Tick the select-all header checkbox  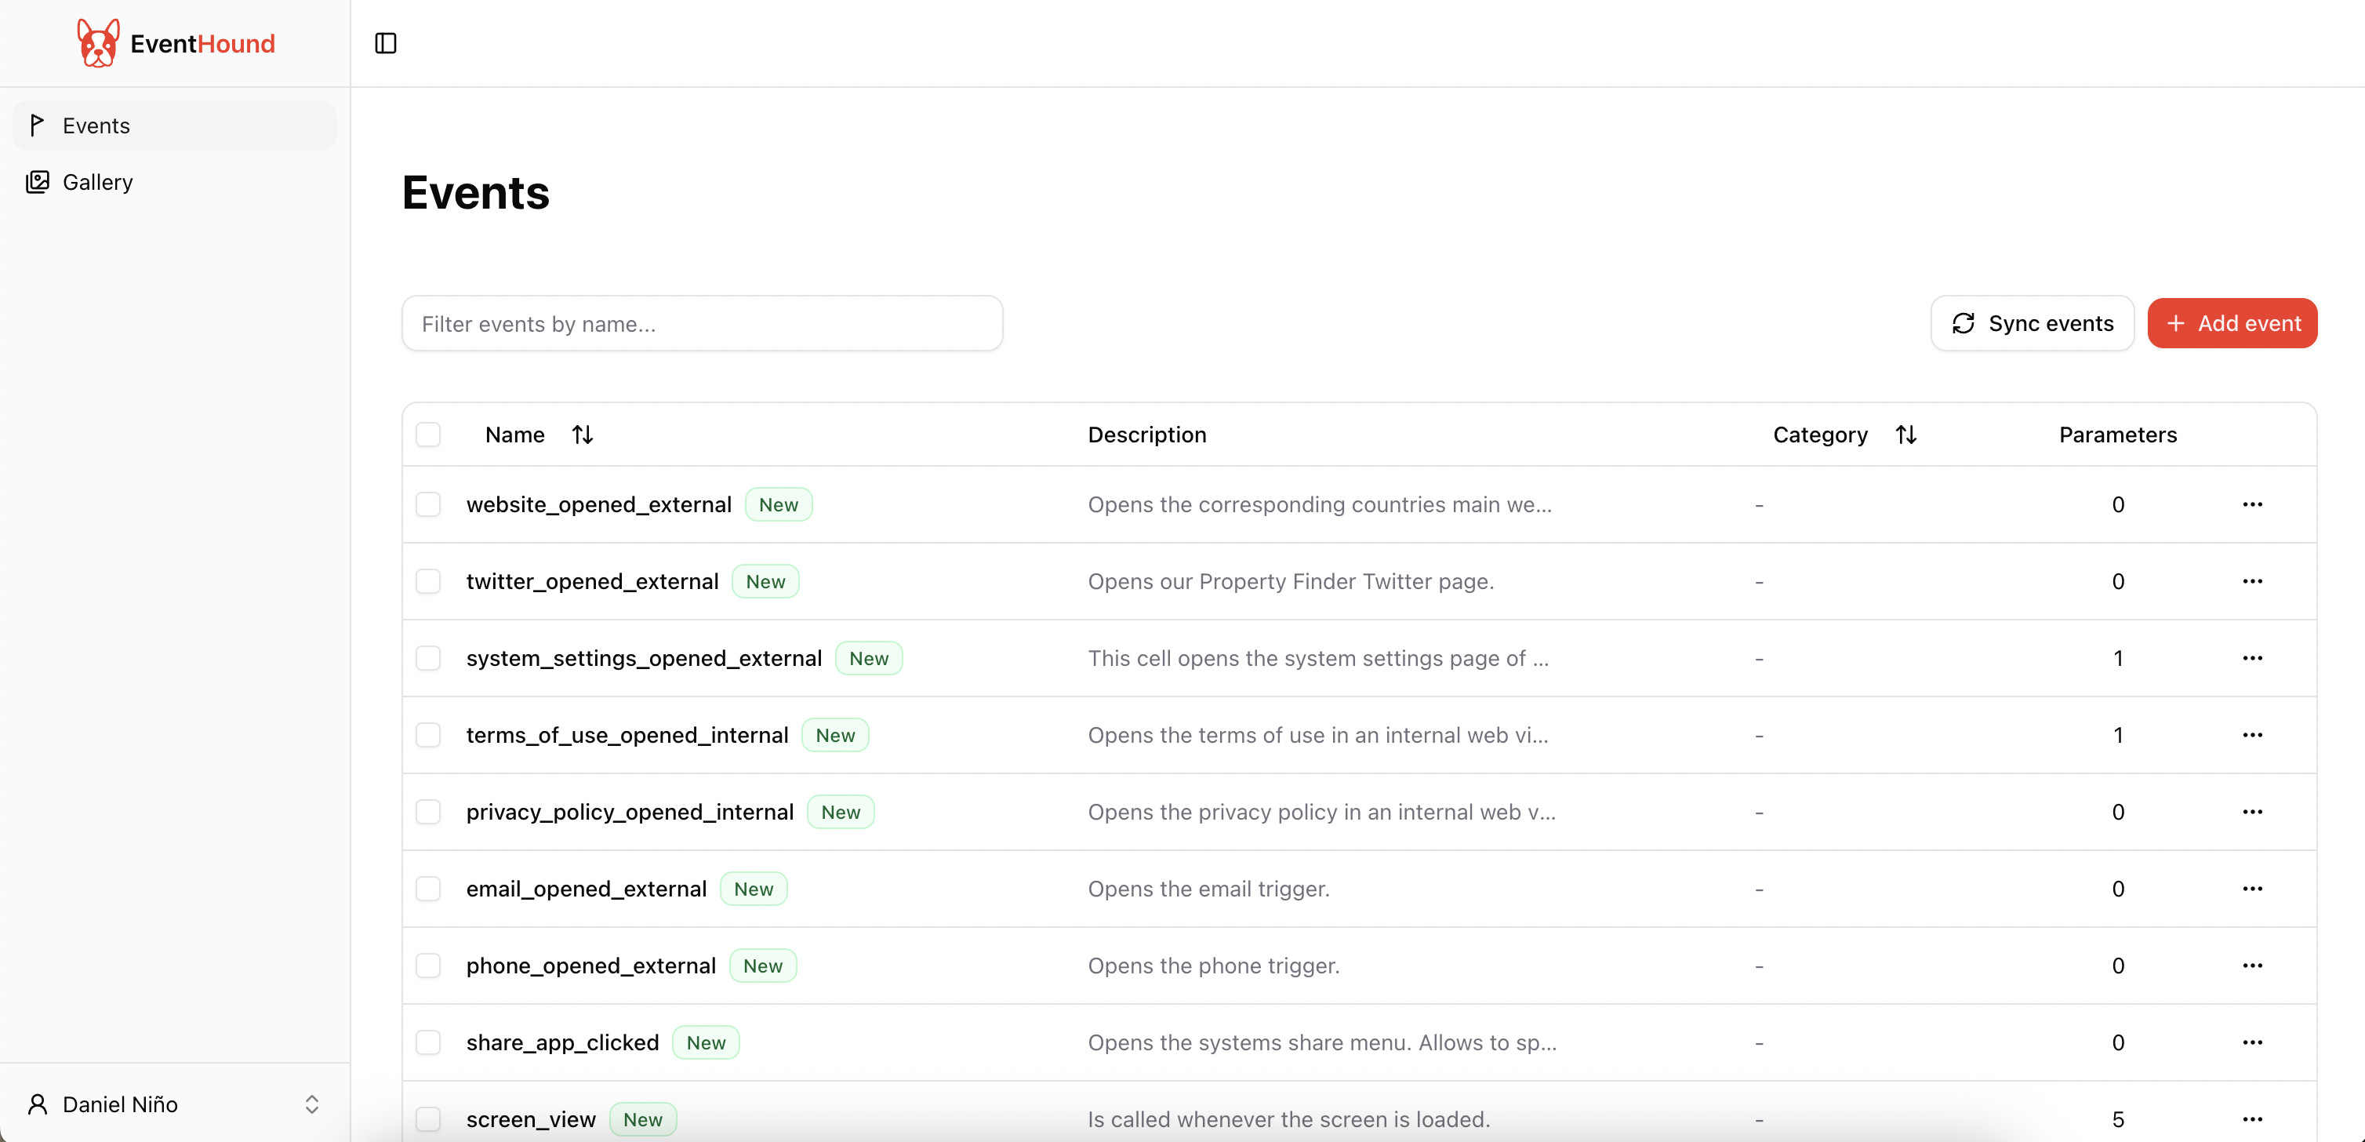428,435
